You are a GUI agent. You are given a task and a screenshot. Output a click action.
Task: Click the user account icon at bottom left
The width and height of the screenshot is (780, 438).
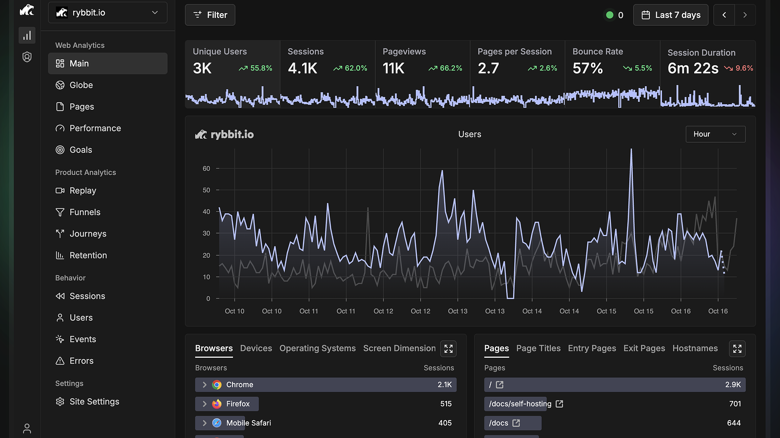[x=27, y=428]
